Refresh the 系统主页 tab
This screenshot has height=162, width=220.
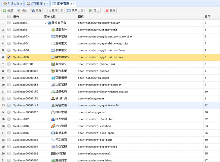click(x=21, y=4)
